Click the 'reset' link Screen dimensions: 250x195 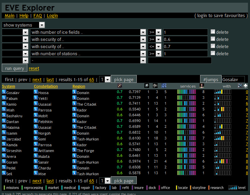(34, 69)
